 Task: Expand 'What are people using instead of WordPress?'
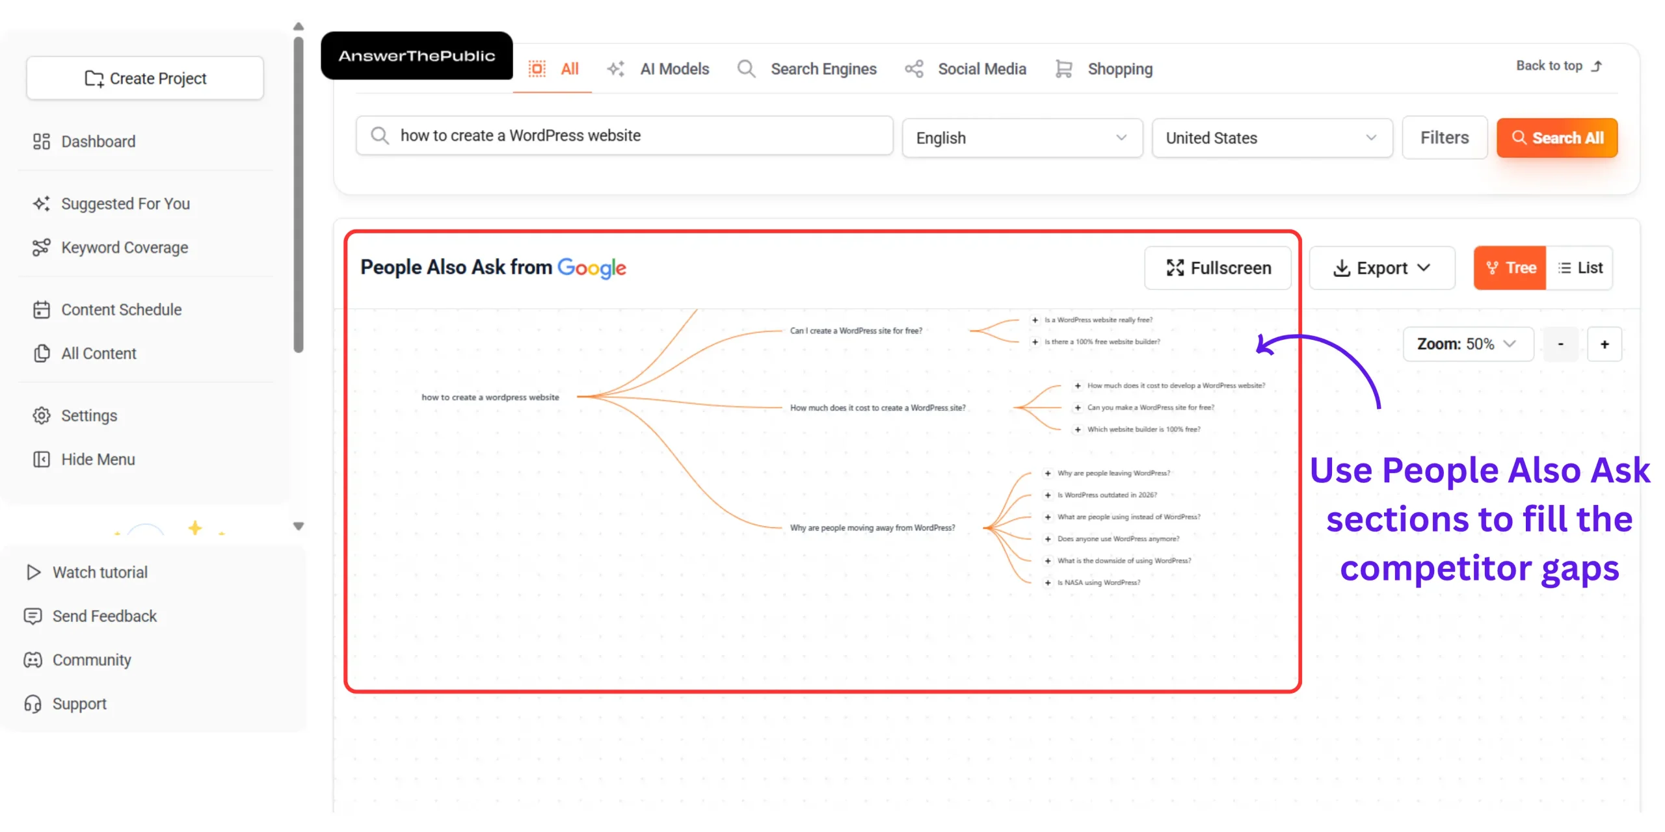[x=1048, y=517]
